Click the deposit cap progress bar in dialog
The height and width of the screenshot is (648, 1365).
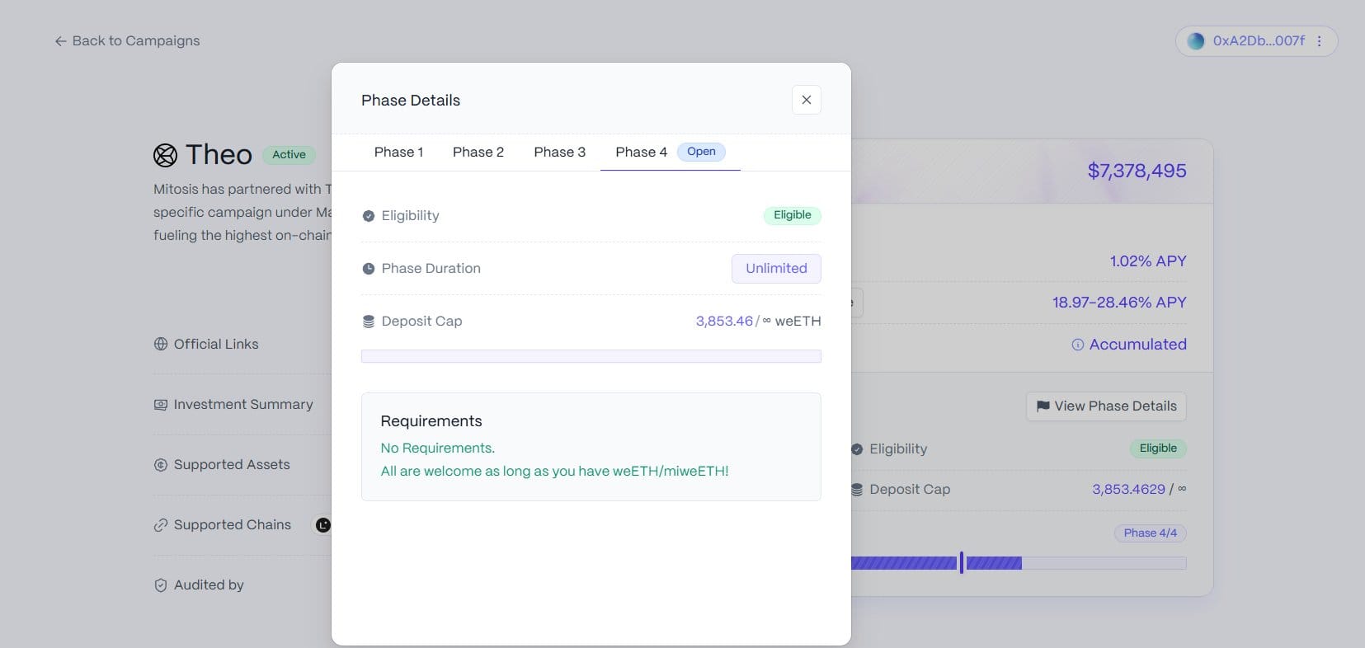(591, 356)
